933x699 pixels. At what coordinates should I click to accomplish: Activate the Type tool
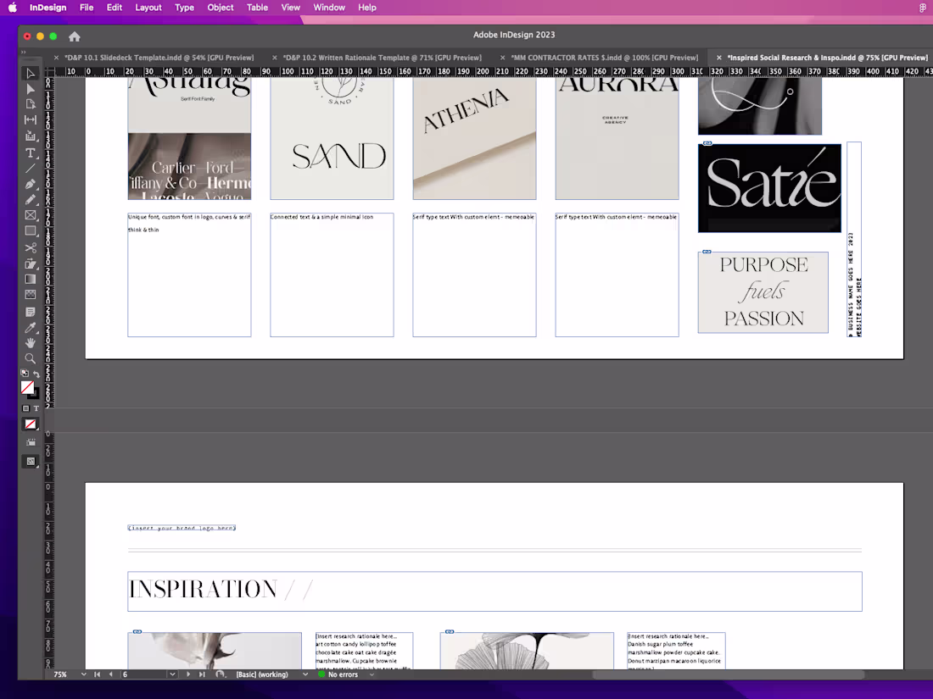pos(30,153)
